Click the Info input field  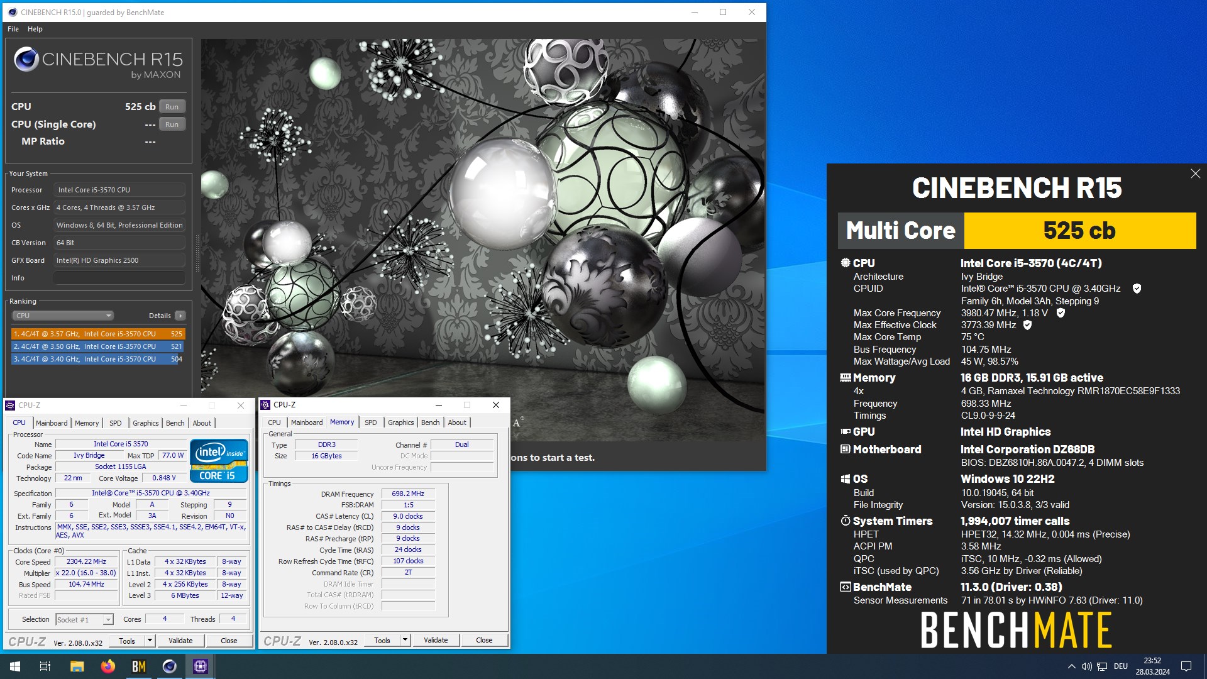click(119, 278)
